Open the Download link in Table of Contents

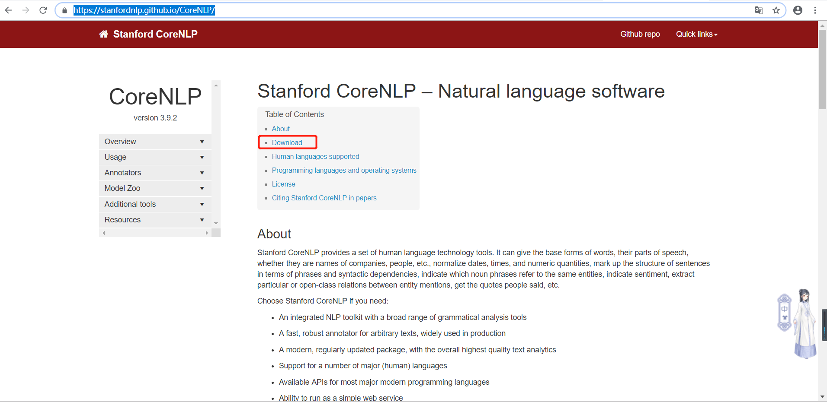(286, 142)
